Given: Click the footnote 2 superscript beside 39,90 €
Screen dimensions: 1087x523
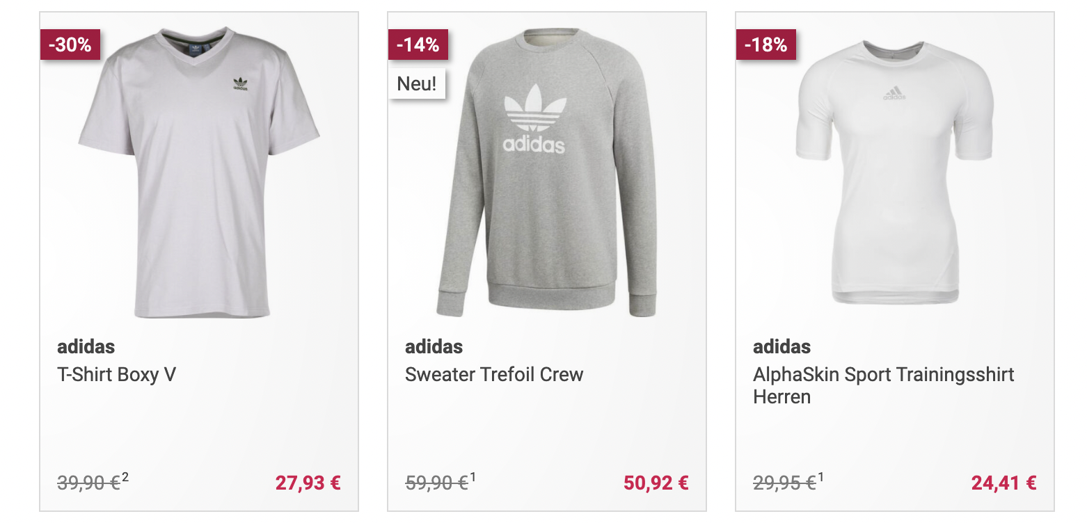Looking at the screenshot, I should pos(125,477).
